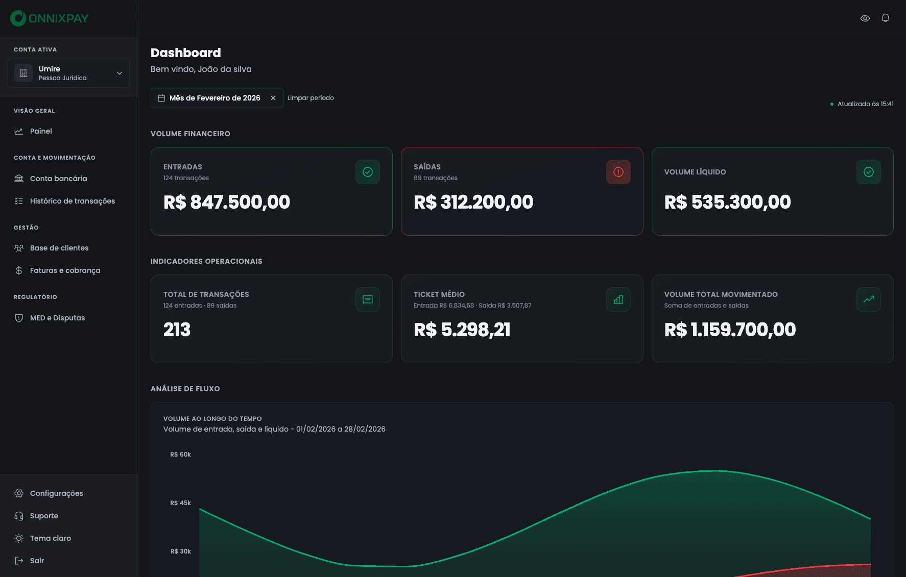Click the dollar icon beside Faturas e cobrança
The width and height of the screenshot is (906, 577).
[x=19, y=270]
